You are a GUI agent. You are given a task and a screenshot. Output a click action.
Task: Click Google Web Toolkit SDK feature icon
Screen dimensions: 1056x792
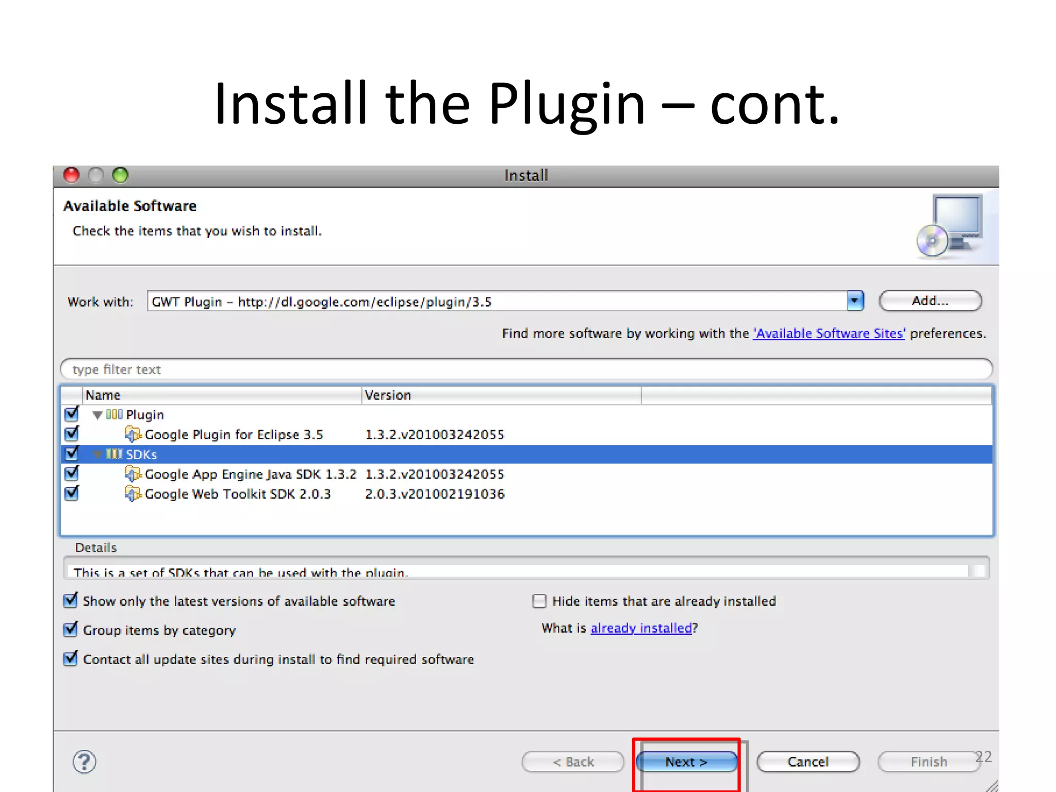point(133,493)
